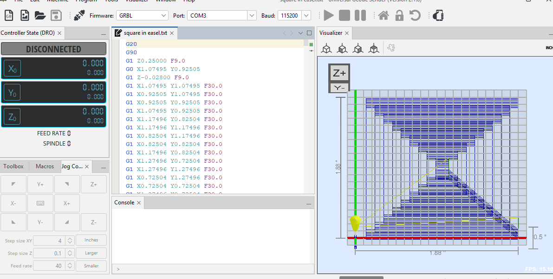Viewport: 553px width, 279px height.
Task: Click the first cube view preset icon
Action: pos(327,48)
